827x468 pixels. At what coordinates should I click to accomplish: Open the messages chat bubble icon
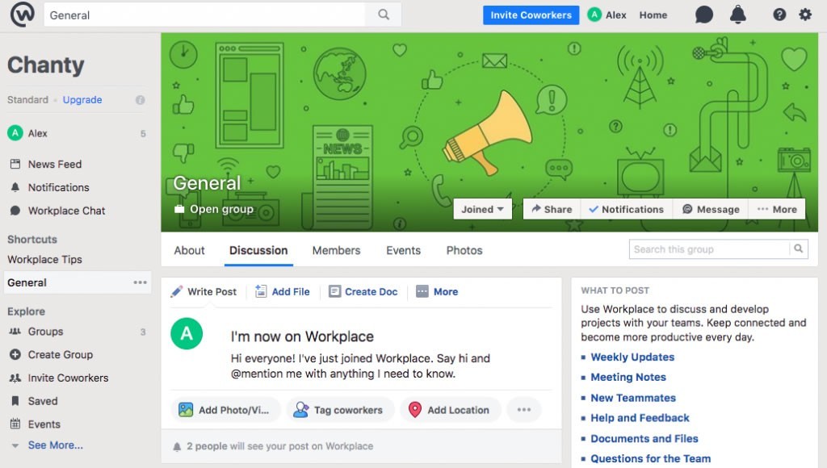point(703,14)
